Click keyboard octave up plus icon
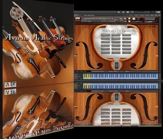Viewport: 163px width, 139px height. [75, 75]
